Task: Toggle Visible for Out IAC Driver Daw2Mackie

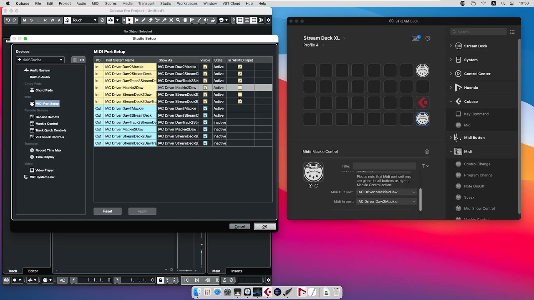Action: coord(205,108)
